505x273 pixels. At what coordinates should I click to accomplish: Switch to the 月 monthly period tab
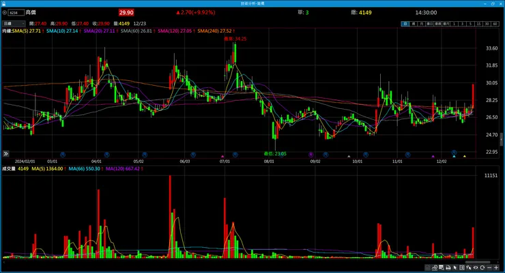(420, 24)
